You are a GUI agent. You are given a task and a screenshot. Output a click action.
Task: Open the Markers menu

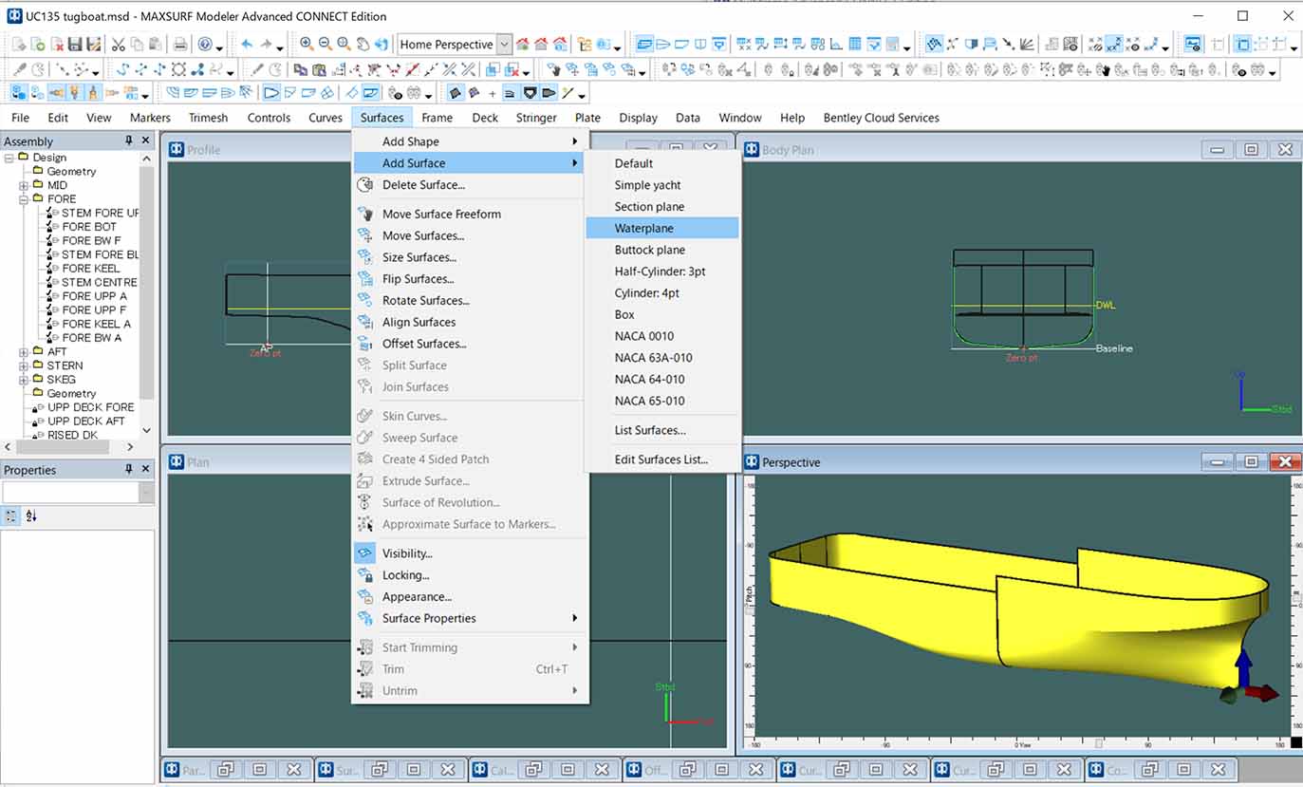point(150,118)
